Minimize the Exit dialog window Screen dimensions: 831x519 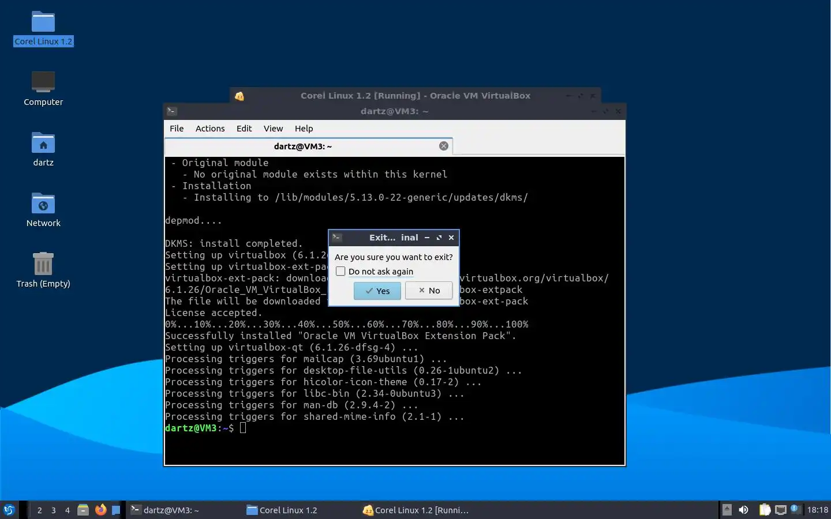[427, 238]
